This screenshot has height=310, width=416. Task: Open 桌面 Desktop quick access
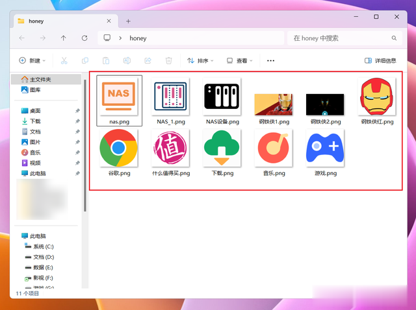point(46,111)
